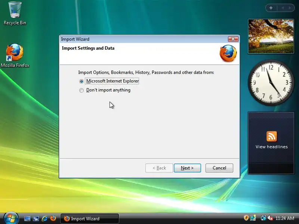Launch Firefox from Quick Launch bar

point(53,218)
